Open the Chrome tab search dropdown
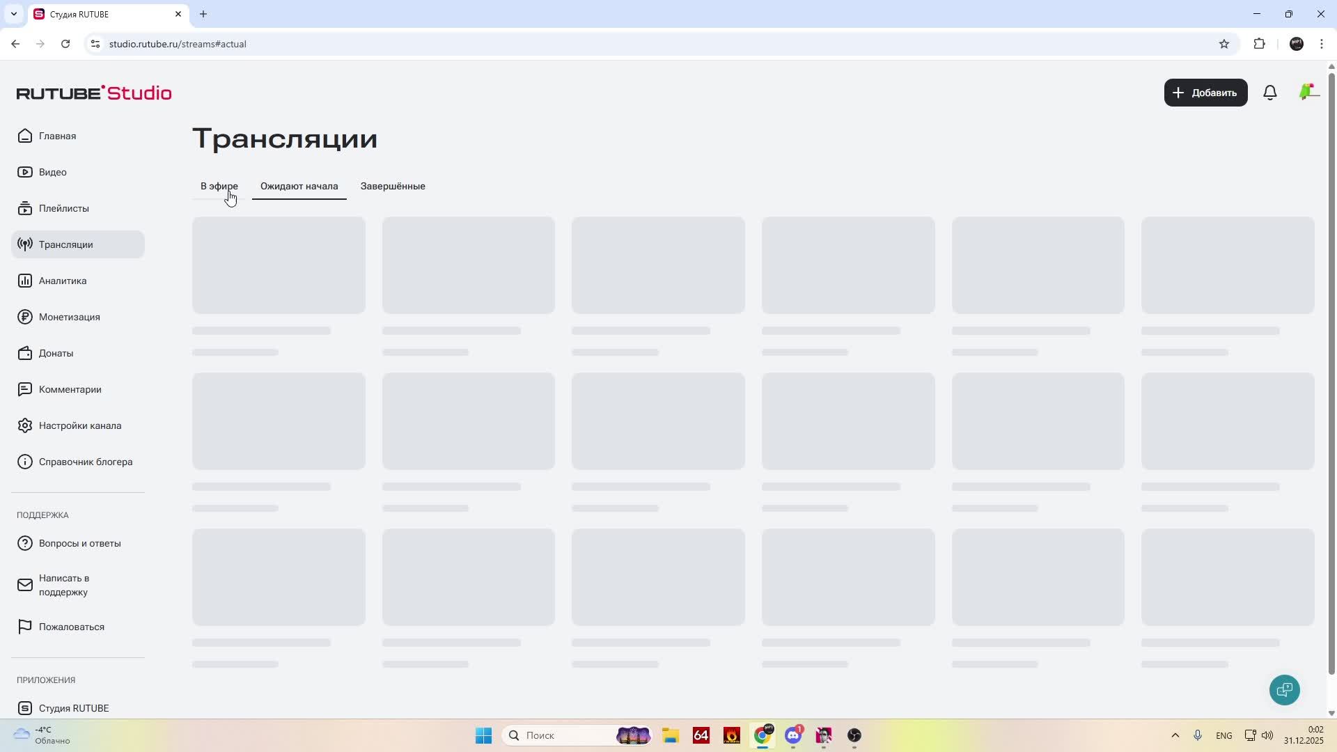 tap(13, 14)
